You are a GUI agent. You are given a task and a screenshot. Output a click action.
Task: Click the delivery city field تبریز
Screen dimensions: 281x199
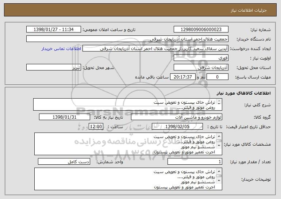coord(54,68)
